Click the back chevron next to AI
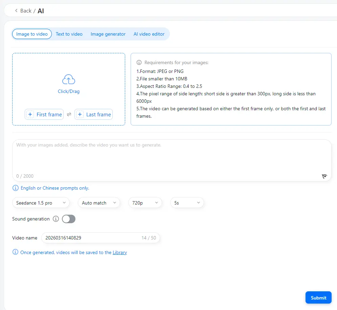This screenshot has width=337, height=310. (16, 11)
